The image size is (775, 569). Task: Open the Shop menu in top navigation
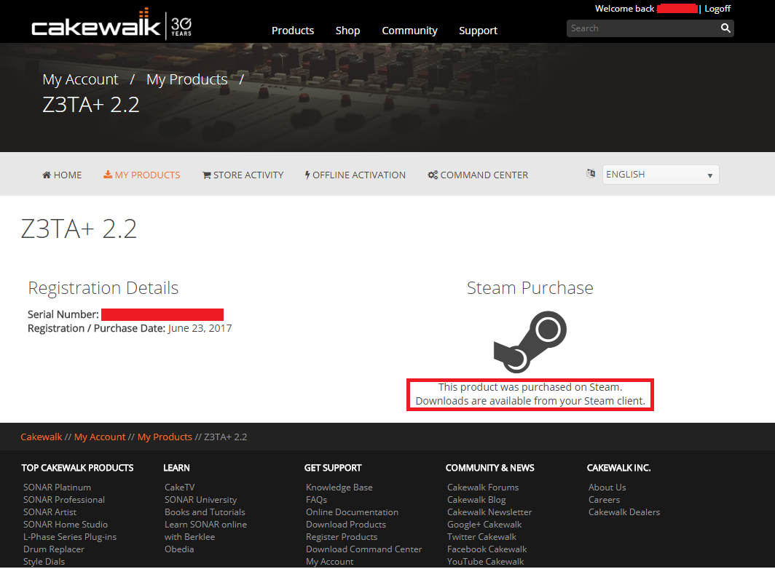[x=347, y=31]
